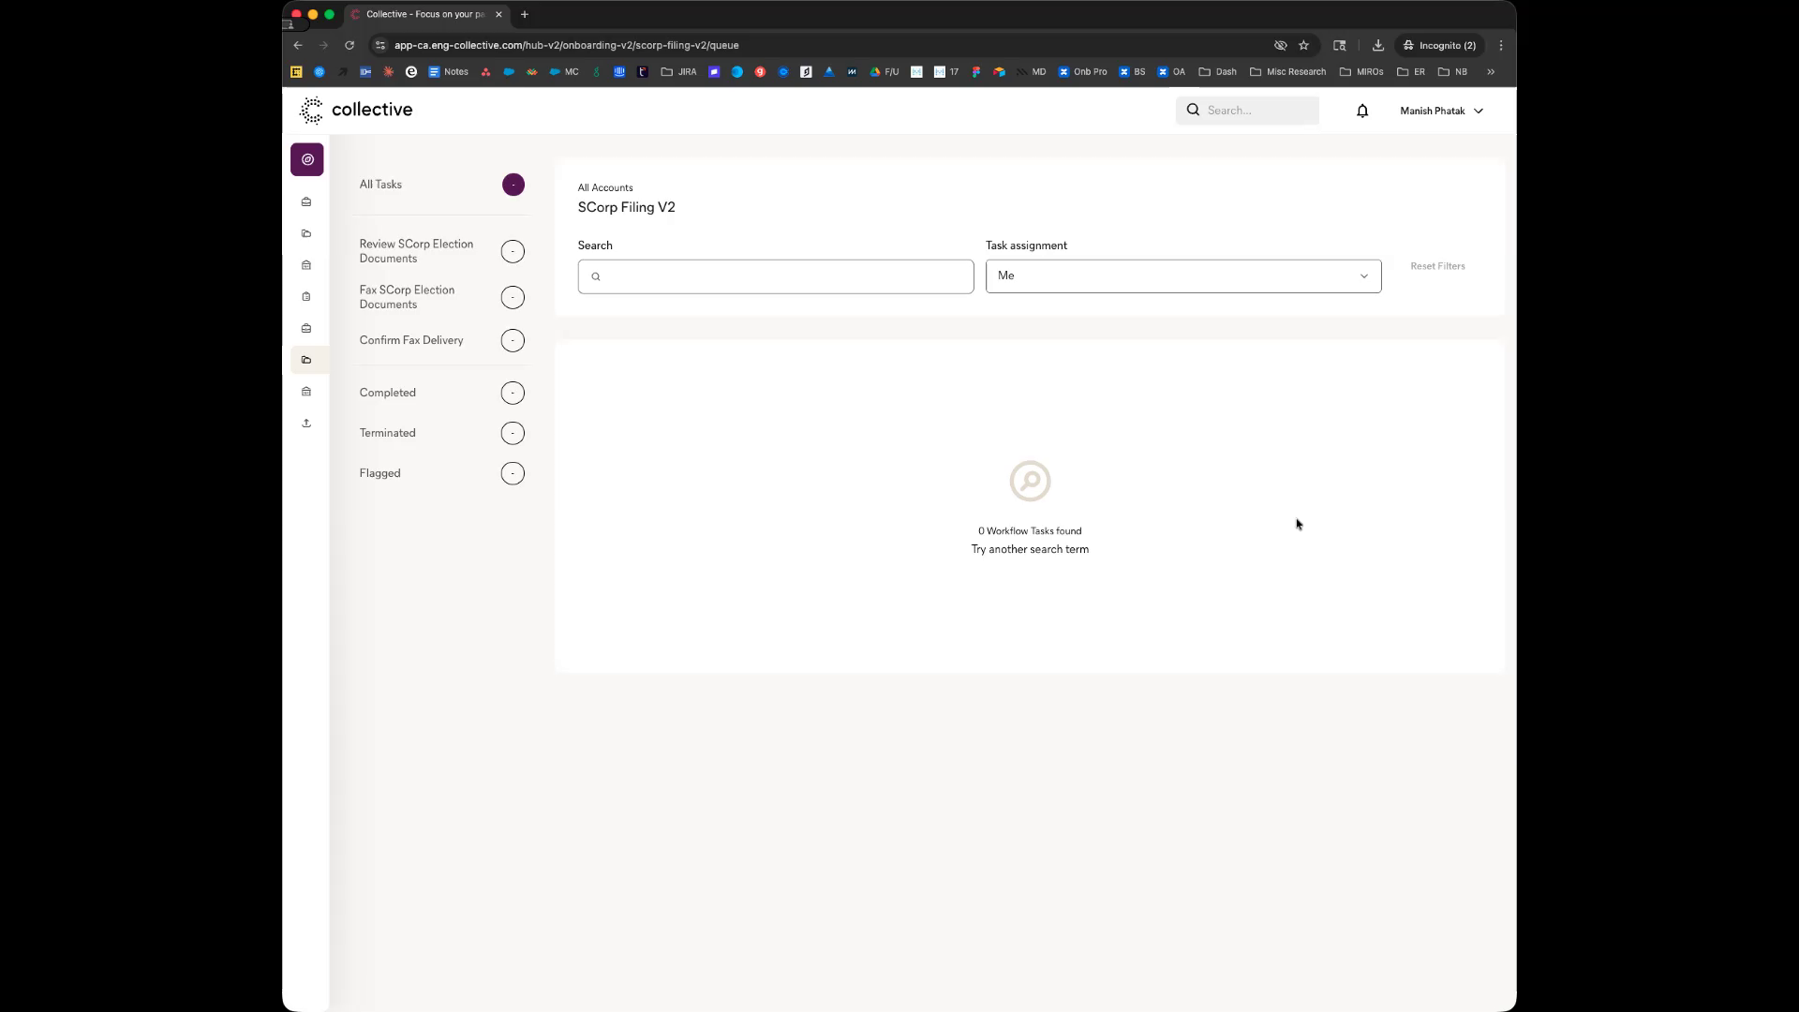Open the notifications bell
The width and height of the screenshot is (1799, 1012).
point(1362,111)
